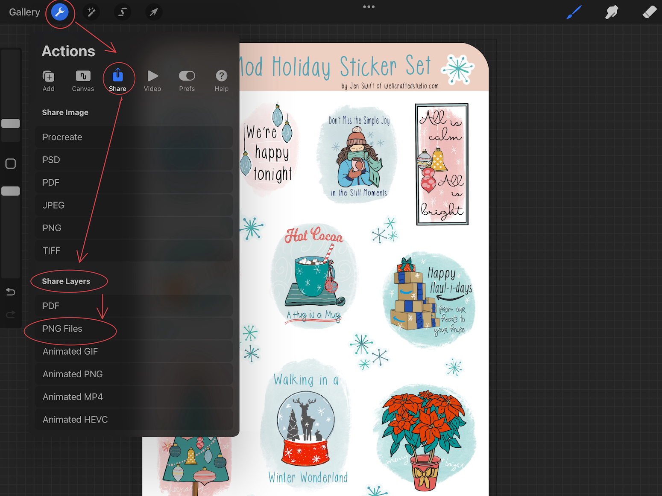Select the Paint brush tool
This screenshot has width=662, height=496.
(x=574, y=12)
